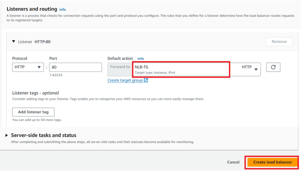Follow the Create target group link
The height and width of the screenshot is (171, 301).
(125, 80)
